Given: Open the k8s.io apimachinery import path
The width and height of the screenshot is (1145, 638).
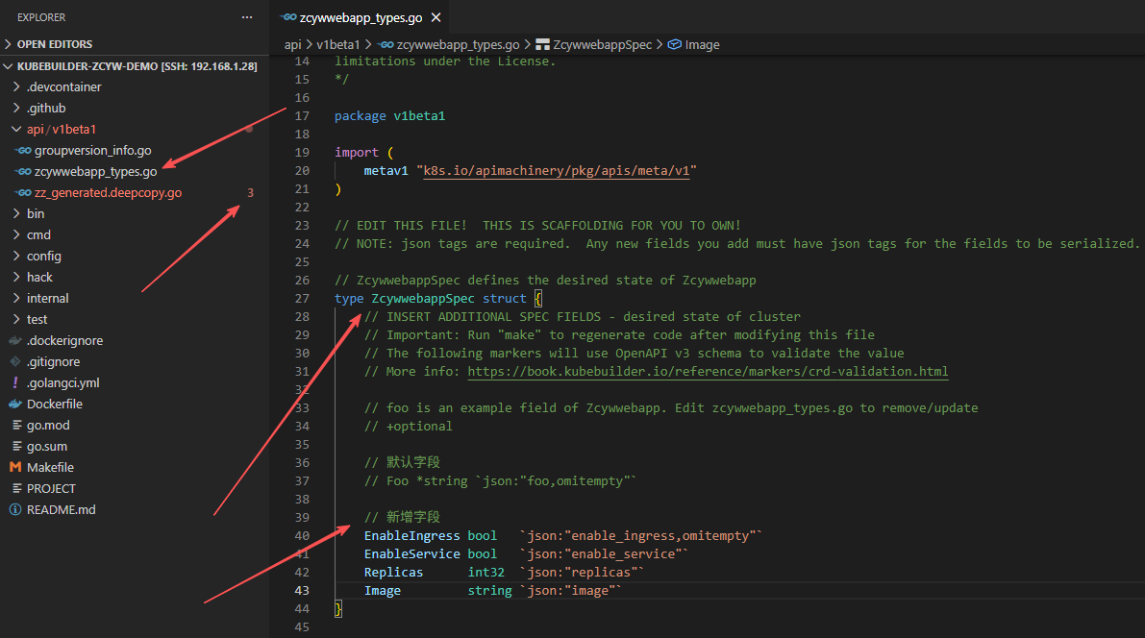Looking at the screenshot, I should pyautogui.click(x=559, y=171).
